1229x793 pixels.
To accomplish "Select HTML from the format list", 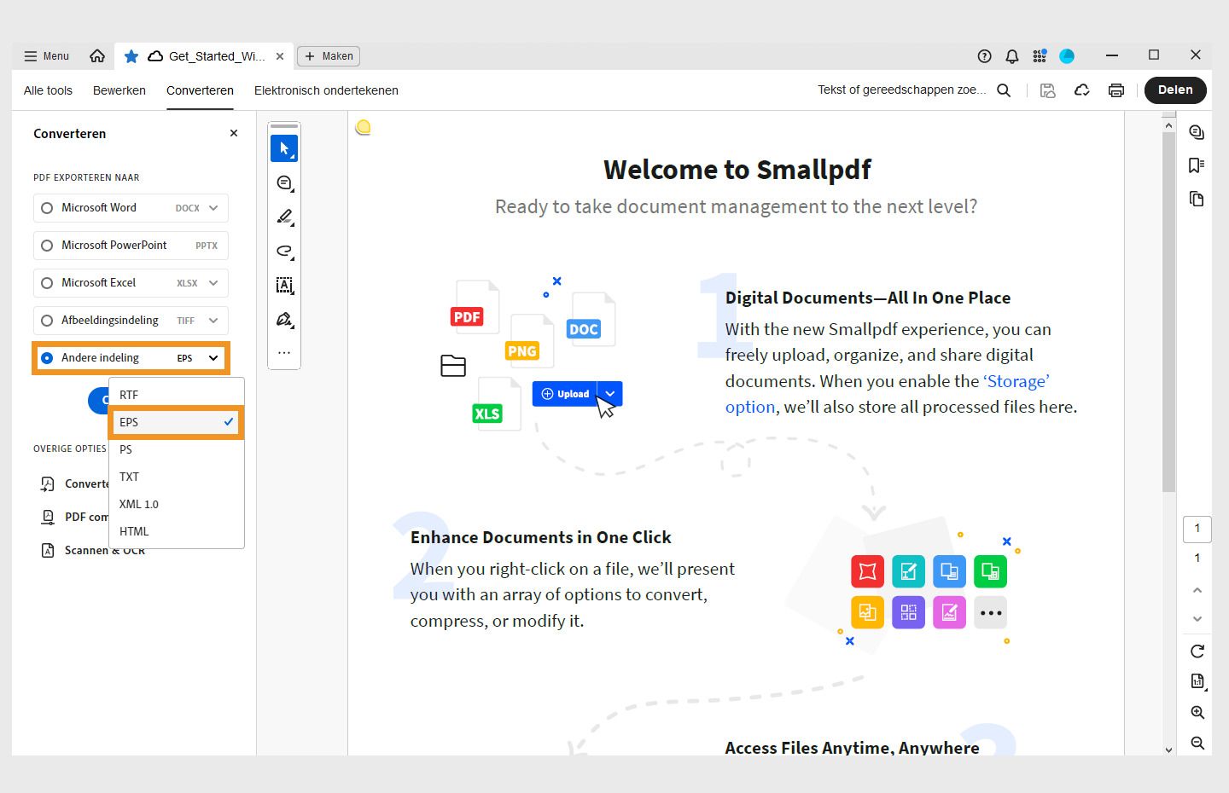I will click(134, 531).
